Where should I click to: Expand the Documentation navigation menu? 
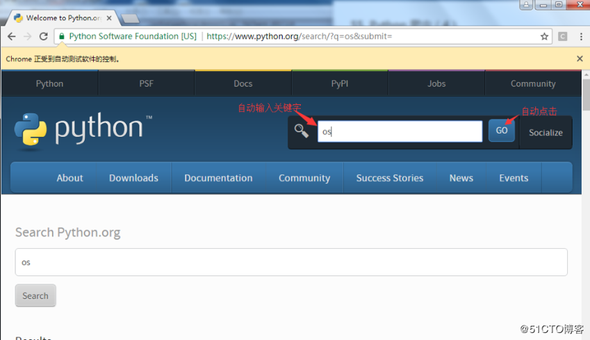218,178
